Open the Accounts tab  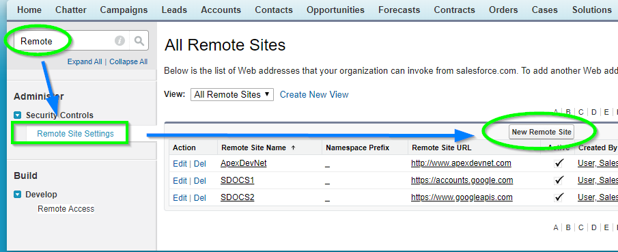pyautogui.click(x=221, y=10)
